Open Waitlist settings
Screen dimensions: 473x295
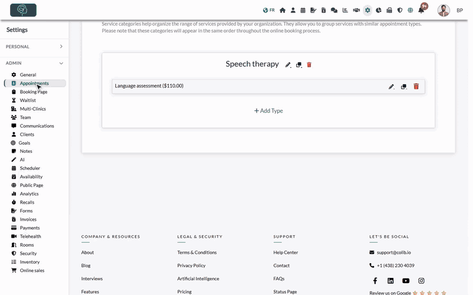point(28,100)
